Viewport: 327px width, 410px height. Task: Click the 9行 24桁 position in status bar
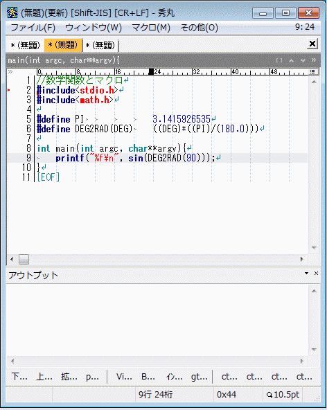coord(155,394)
